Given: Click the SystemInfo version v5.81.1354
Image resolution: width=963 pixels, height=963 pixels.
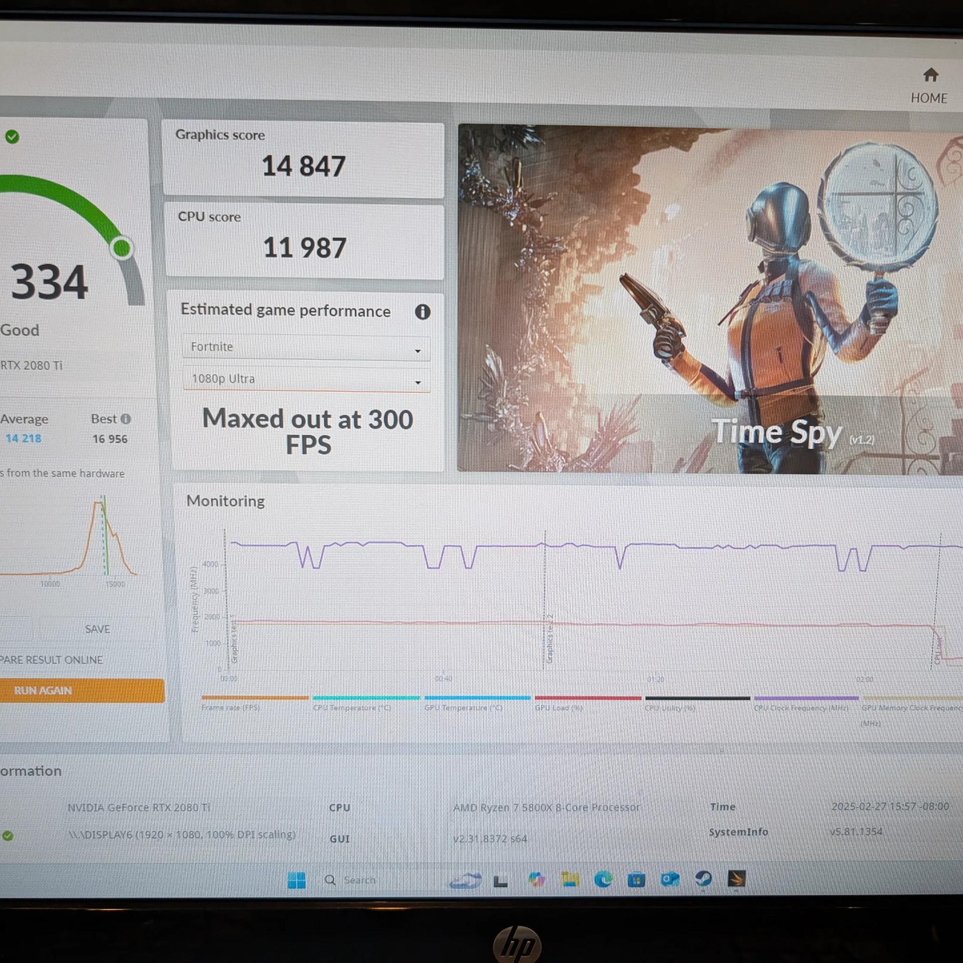Looking at the screenshot, I should [x=856, y=831].
